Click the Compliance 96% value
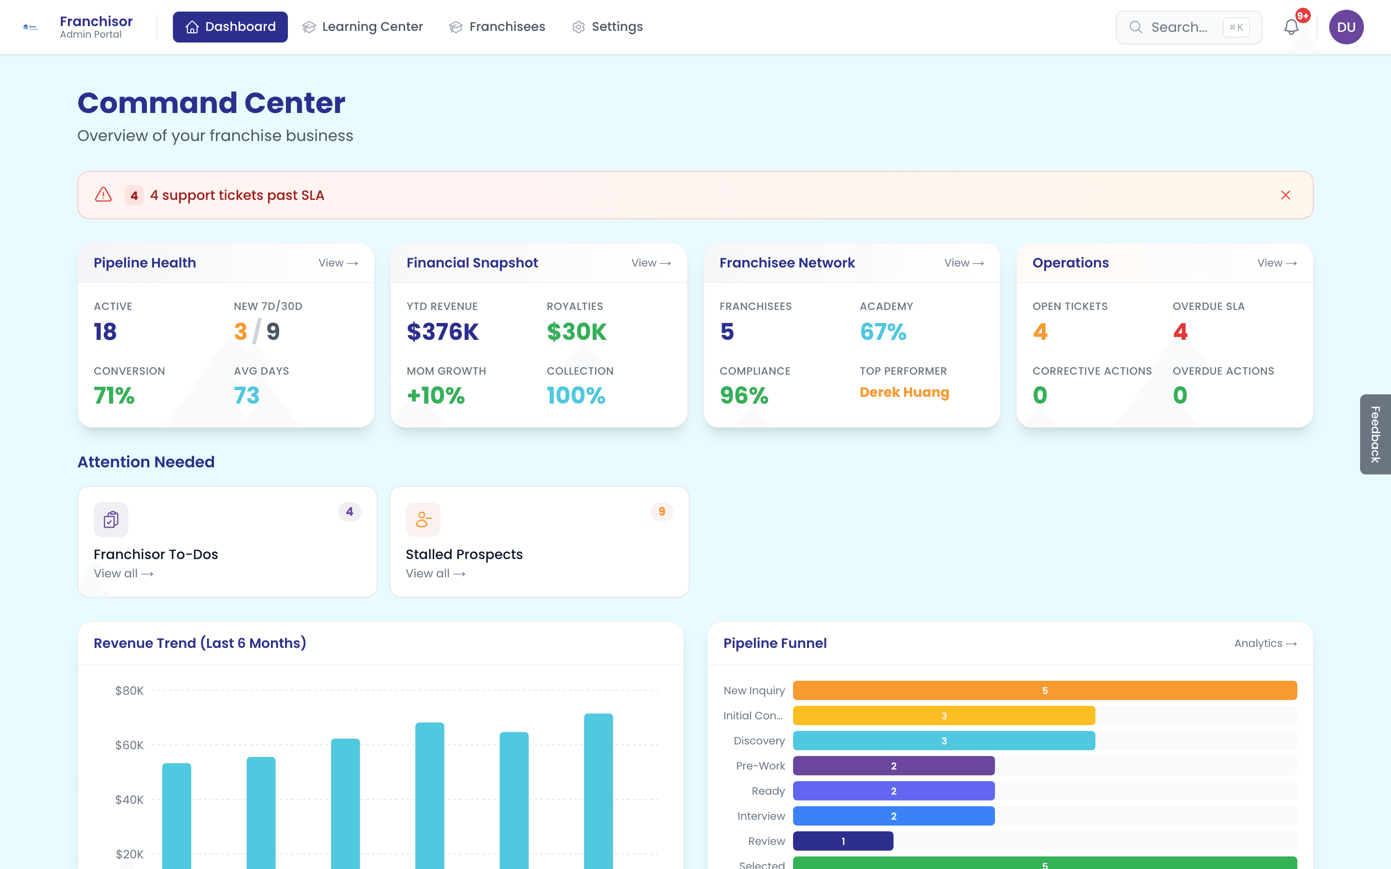1391x869 pixels. tap(744, 395)
